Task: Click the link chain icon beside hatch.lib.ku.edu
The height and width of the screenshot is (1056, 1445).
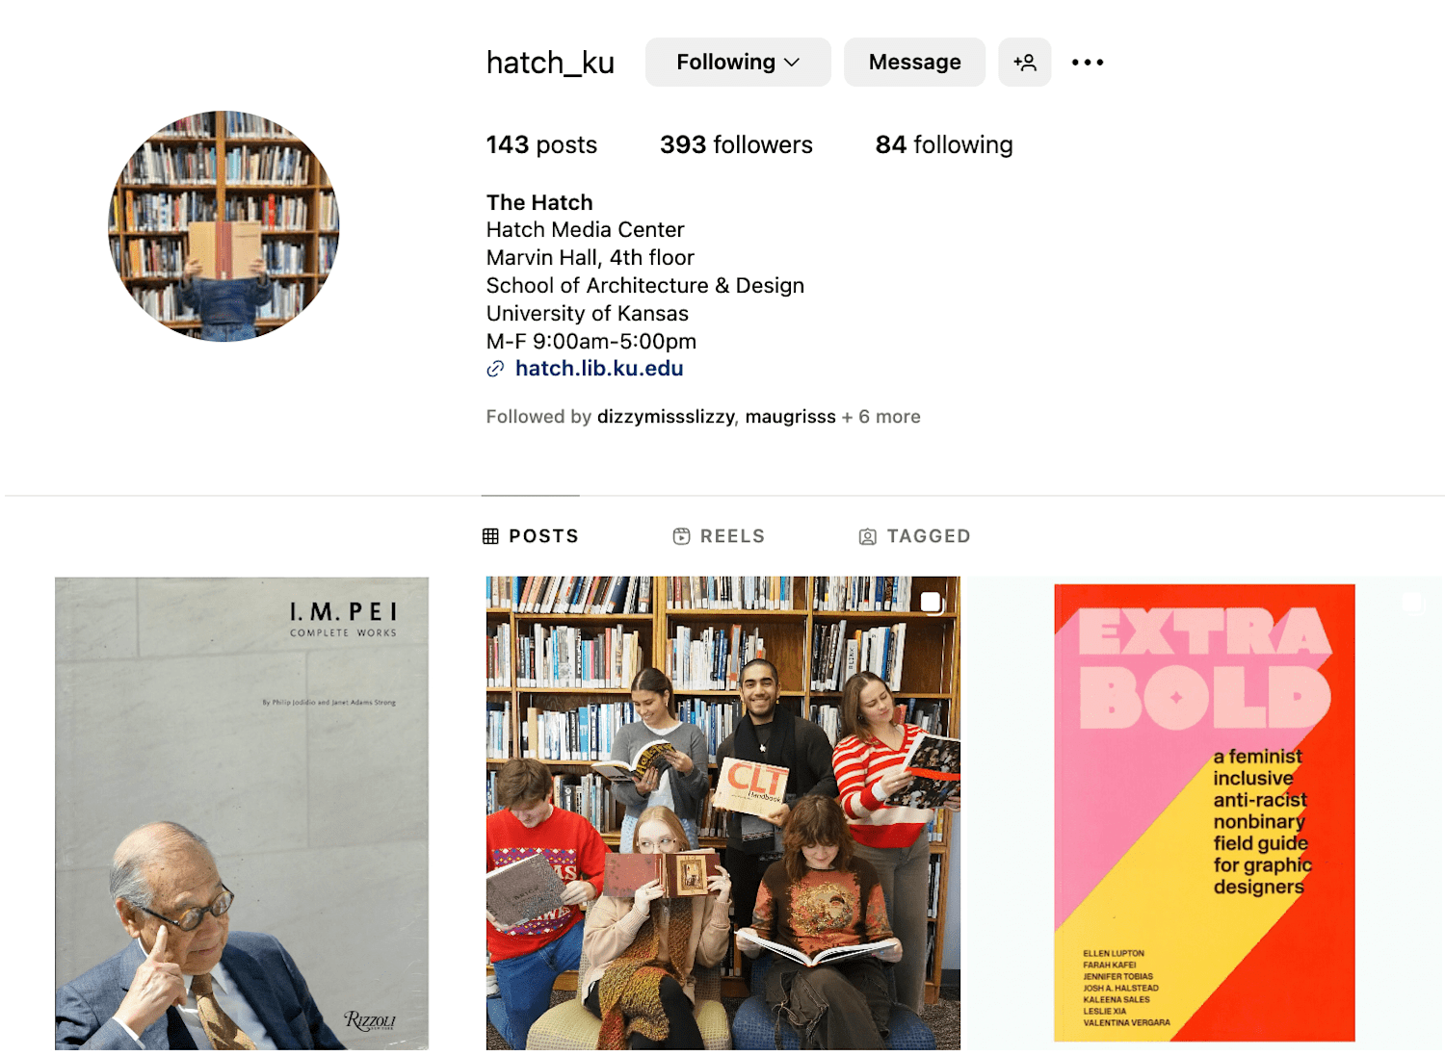Action: pos(495,369)
